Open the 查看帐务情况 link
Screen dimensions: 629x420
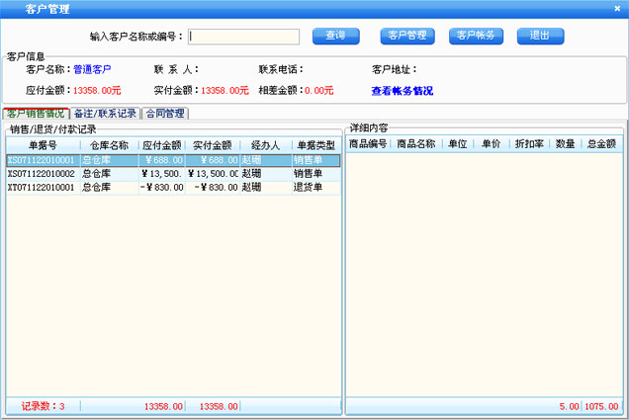tap(402, 91)
